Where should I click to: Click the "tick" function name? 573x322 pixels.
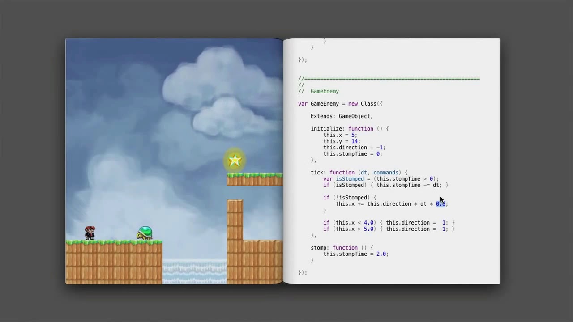tap(317, 173)
